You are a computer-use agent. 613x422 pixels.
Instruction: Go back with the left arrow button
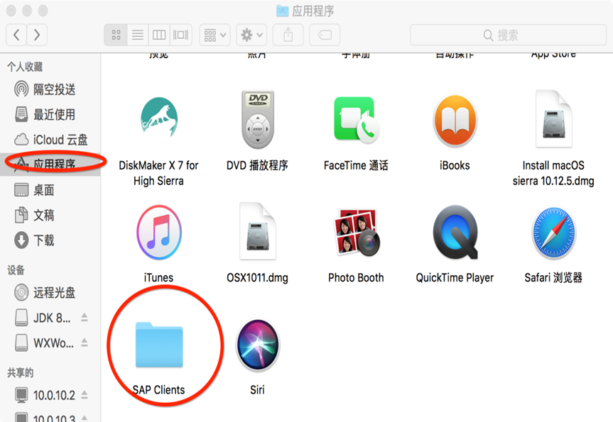point(16,35)
